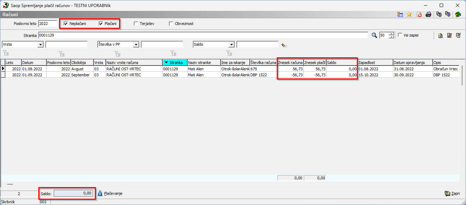The height and width of the screenshot is (205, 466).
Task: Open the Številka v PP dropdown
Action: point(136,45)
